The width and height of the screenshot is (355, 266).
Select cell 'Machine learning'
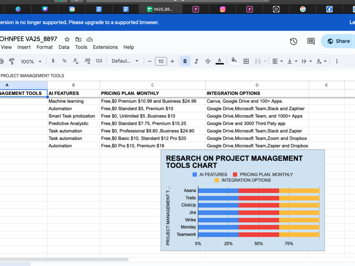click(73, 101)
